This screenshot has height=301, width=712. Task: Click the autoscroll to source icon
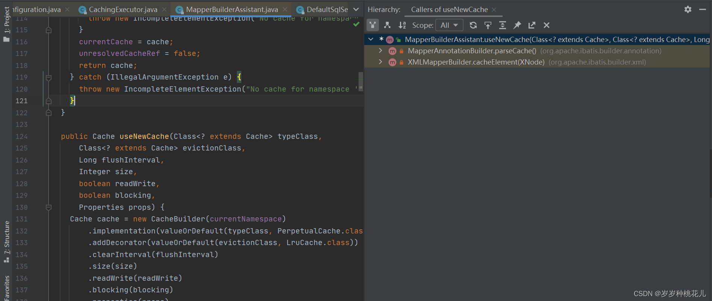click(488, 25)
